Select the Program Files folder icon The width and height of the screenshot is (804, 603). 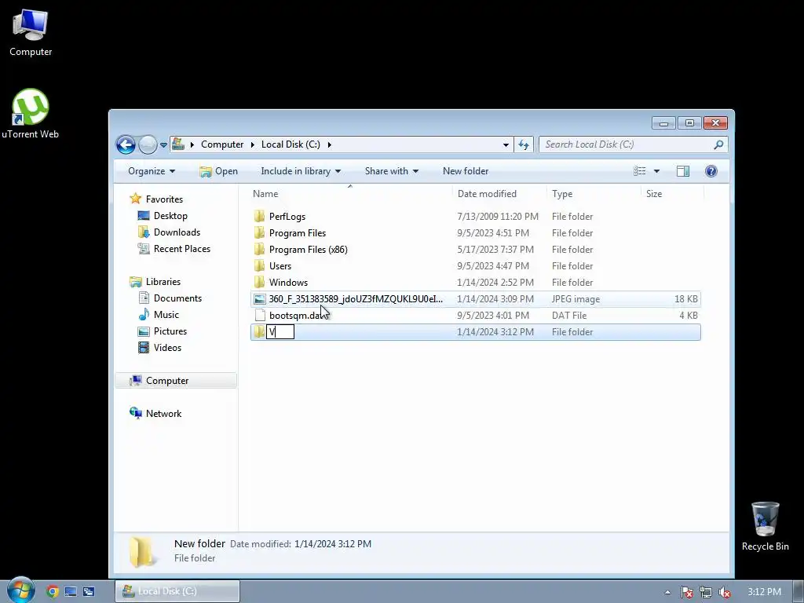click(259, 232)
